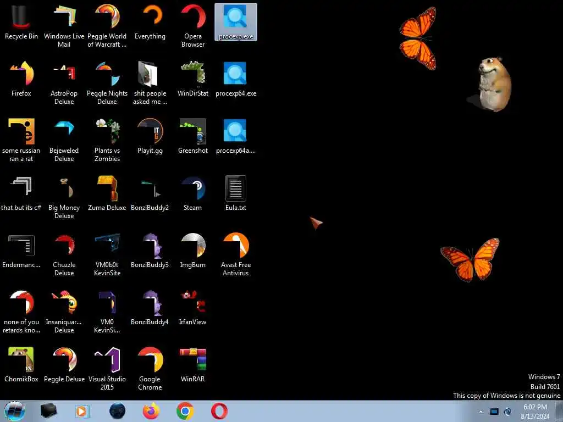
Task: Click the 'none of you retards kno...' icon
Action: pyautogui.click(x=21, y=312)
